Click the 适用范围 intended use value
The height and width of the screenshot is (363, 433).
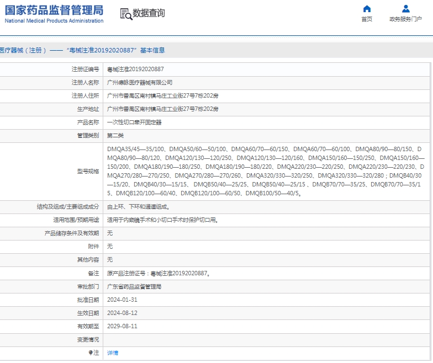click(162, 220)
